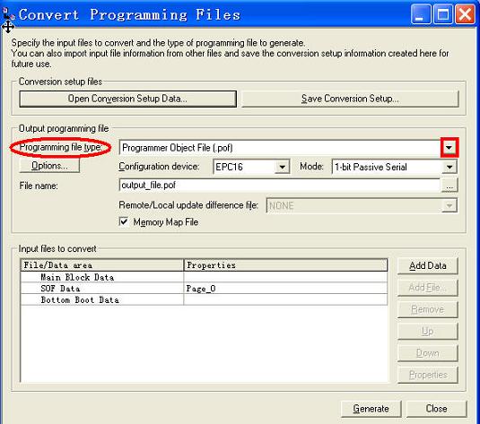Screen dimensions: 480x424
Task: Expand the Configuration device EPC16 dropdown
Action: click(282, 167)
